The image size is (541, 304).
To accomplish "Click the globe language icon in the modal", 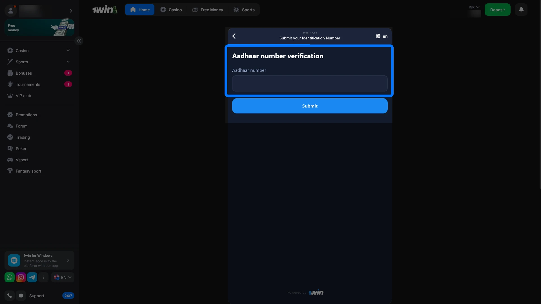I will click(x=378, y=36).
